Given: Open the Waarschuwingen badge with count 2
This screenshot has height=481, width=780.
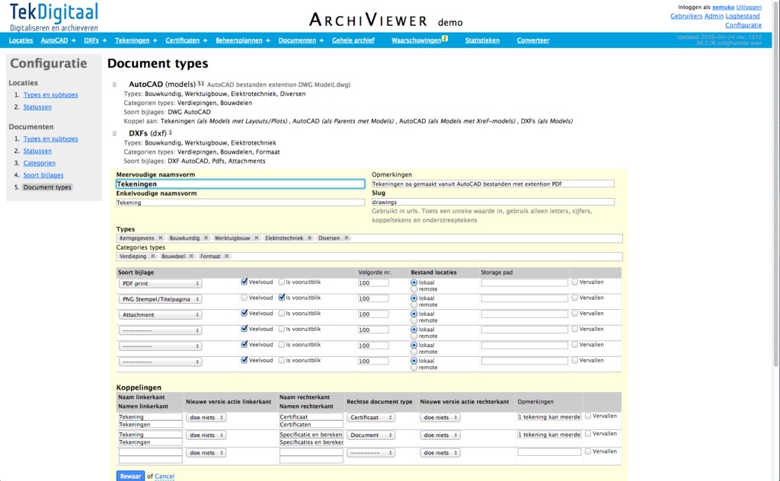Looking at the screenshot, I should tap(445, 38).
